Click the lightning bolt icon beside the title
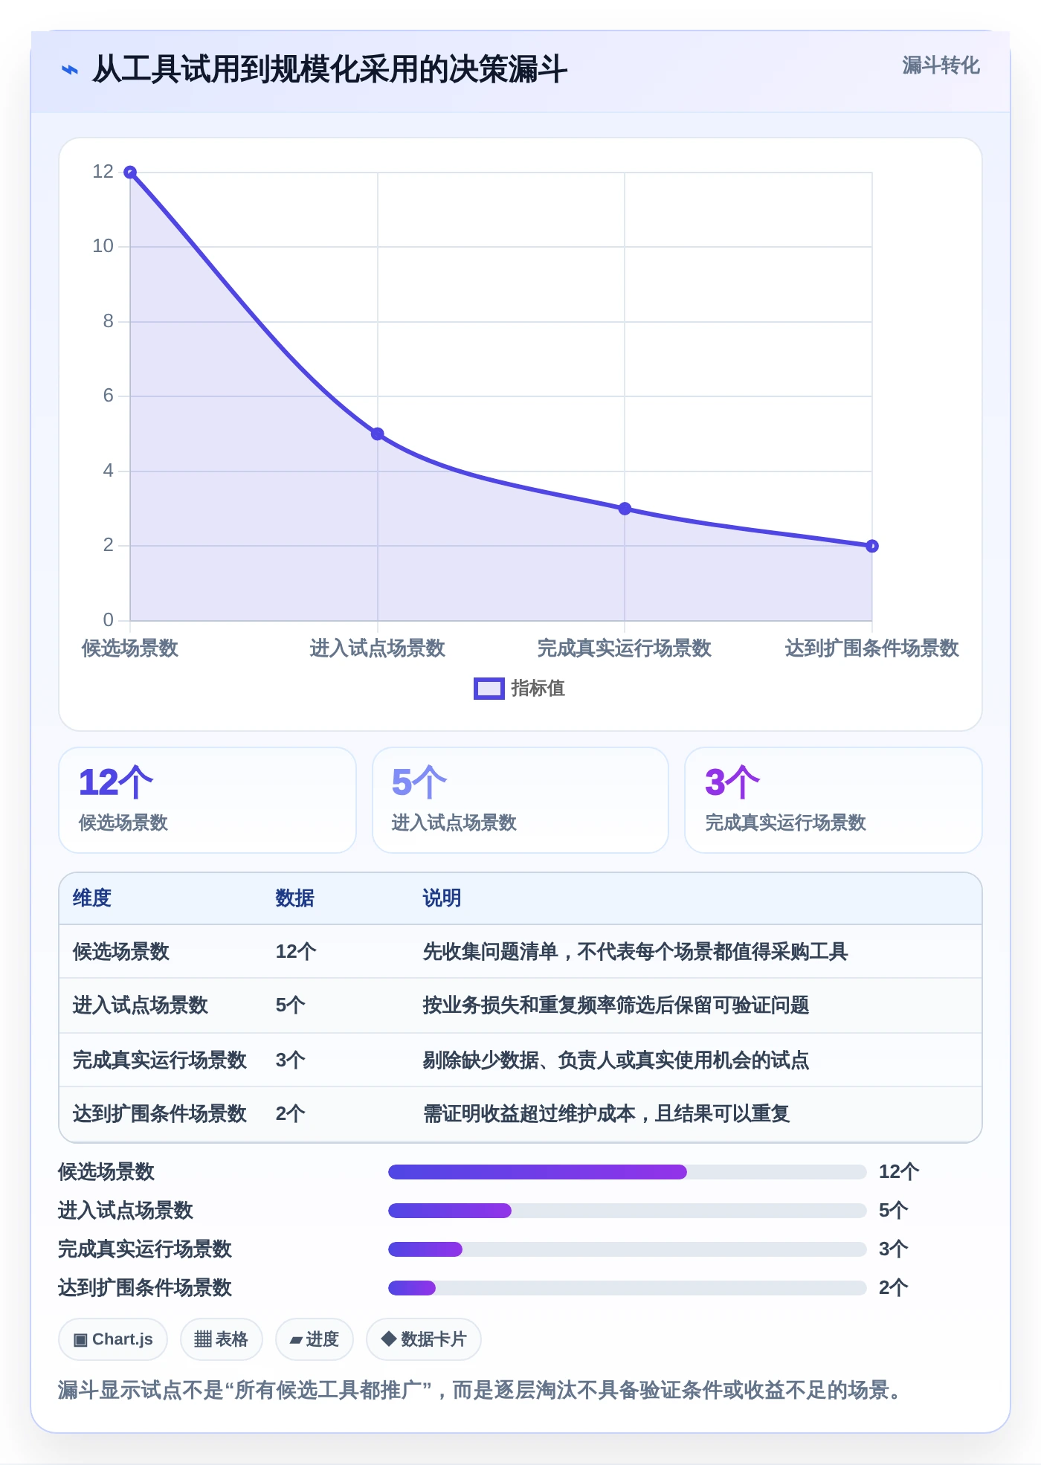The width and height of the screenshot is (1041, 1465). tap(70, 70)
